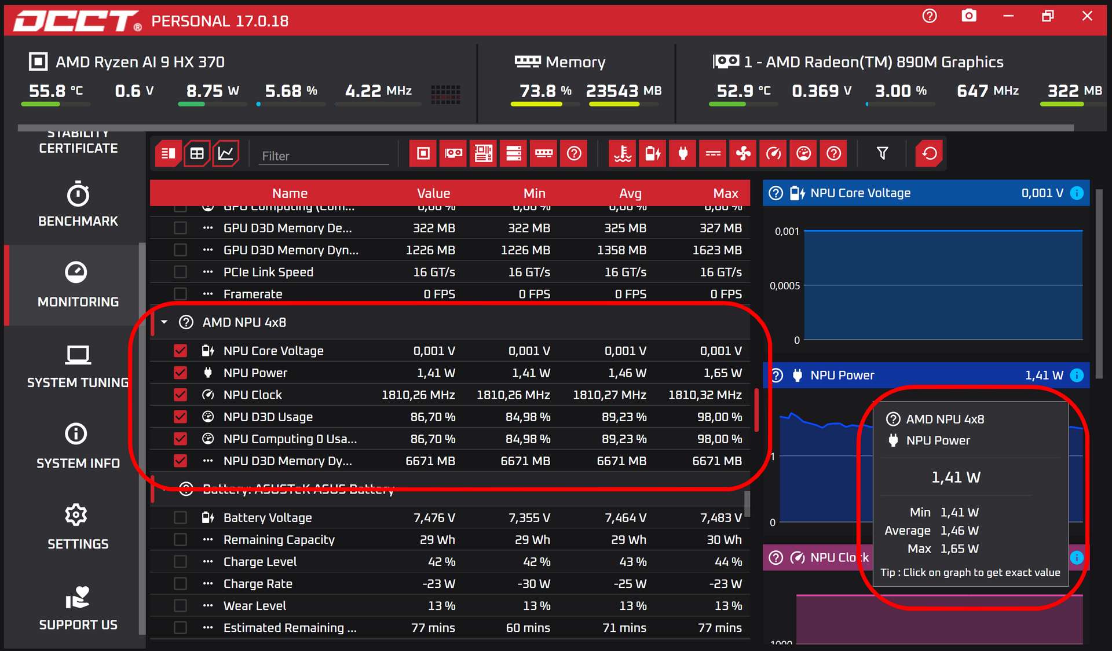Sort by the Name column header

coord(290,193)
